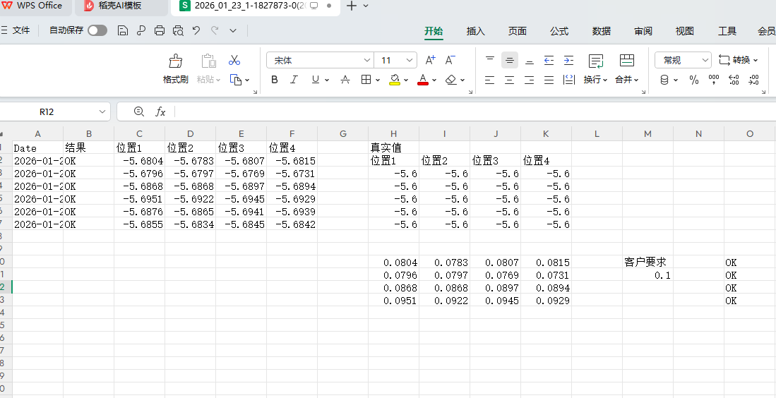Switch to the 页面 Page tab
The image size is (776, 398).
point(517,31)
